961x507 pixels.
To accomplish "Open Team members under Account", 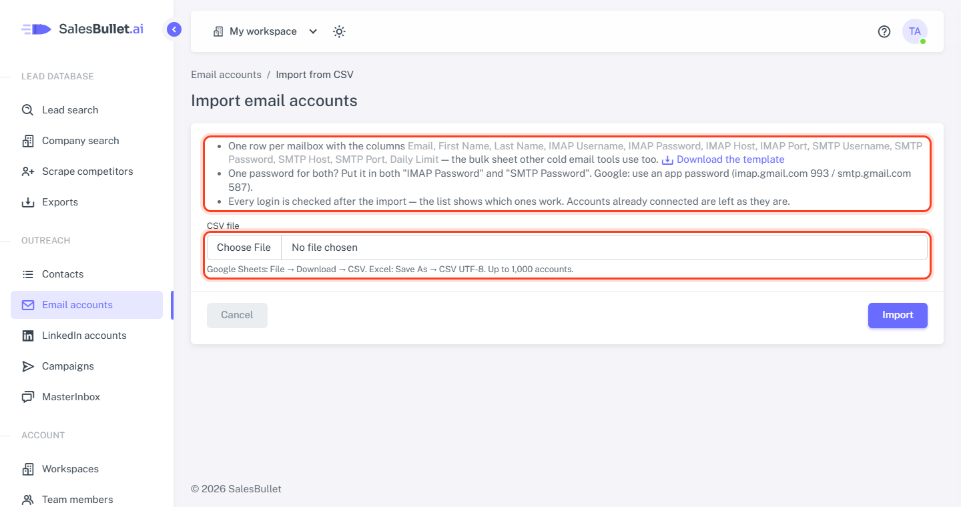I will tap(87, 500).
